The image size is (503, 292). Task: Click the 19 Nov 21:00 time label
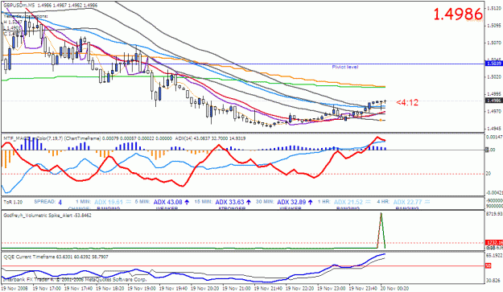coord(237,288)
